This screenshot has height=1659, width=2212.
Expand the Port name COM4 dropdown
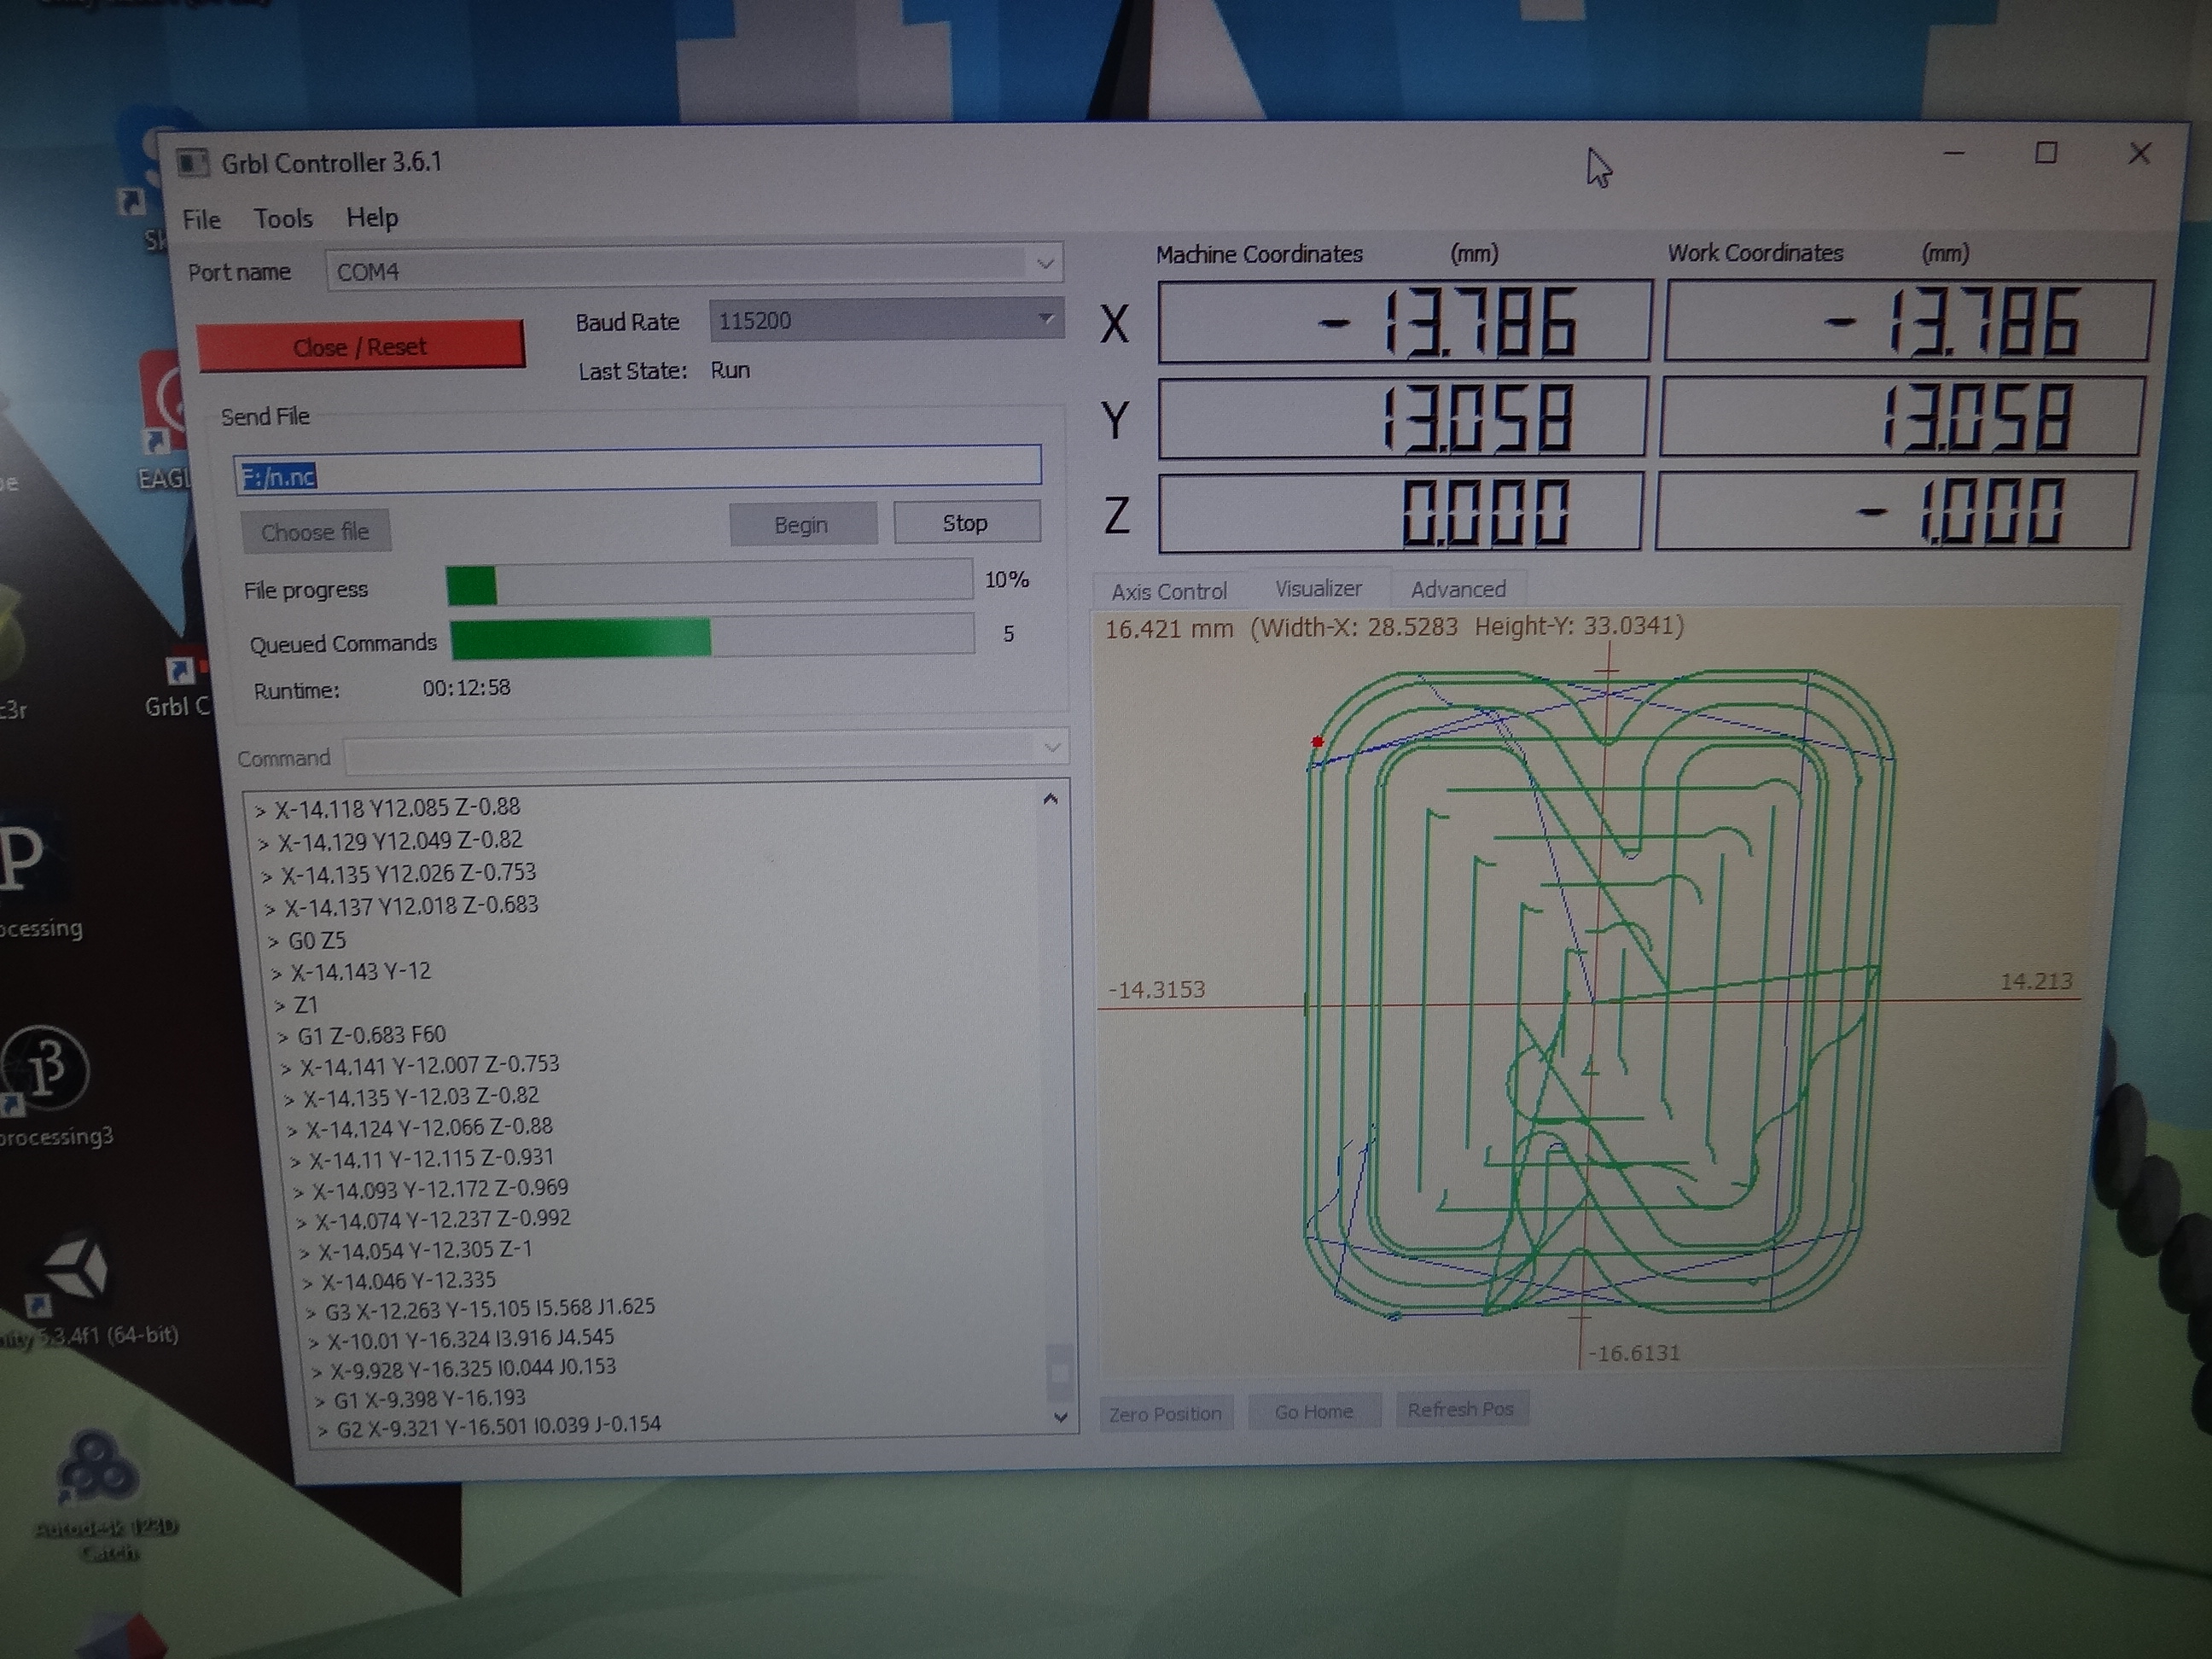[1045, 264]
